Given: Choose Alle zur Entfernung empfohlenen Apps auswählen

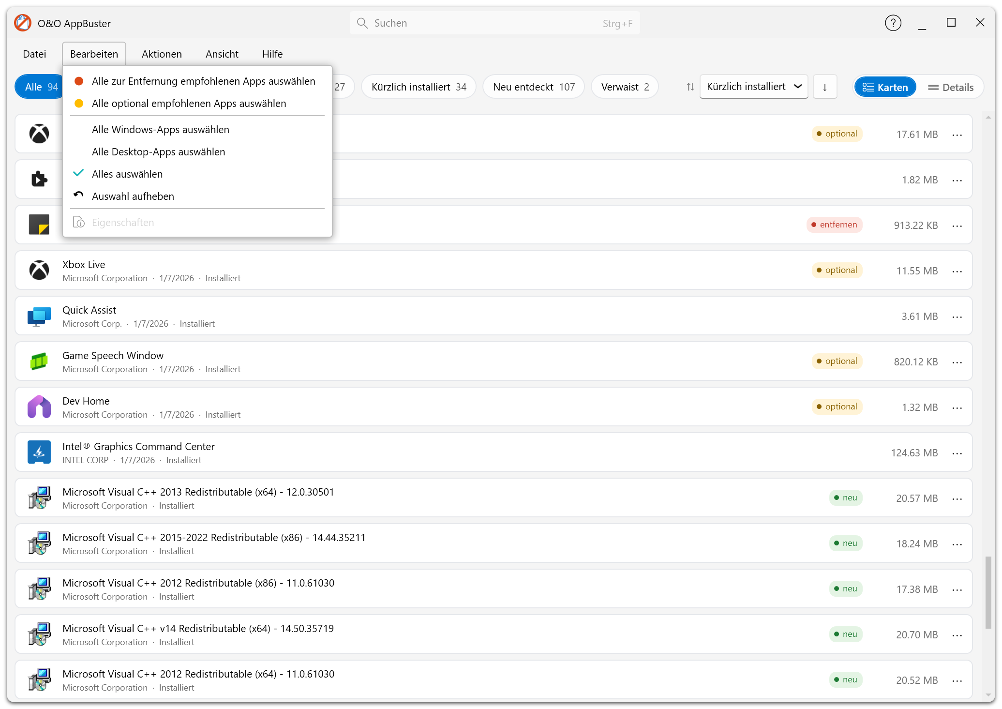Looking at the screenshot, I should click(197, 81).
